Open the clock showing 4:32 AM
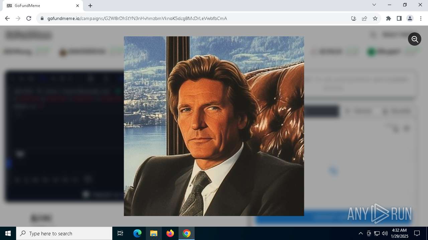 point(400,233)
